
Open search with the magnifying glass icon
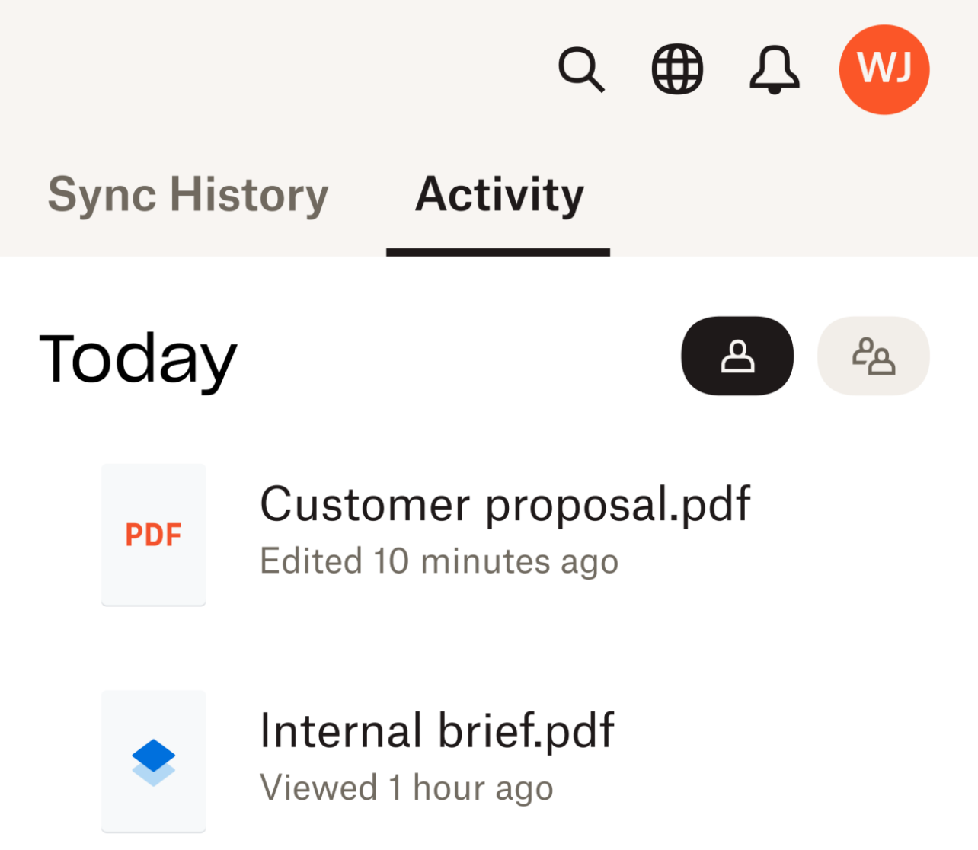click(581, 69)
